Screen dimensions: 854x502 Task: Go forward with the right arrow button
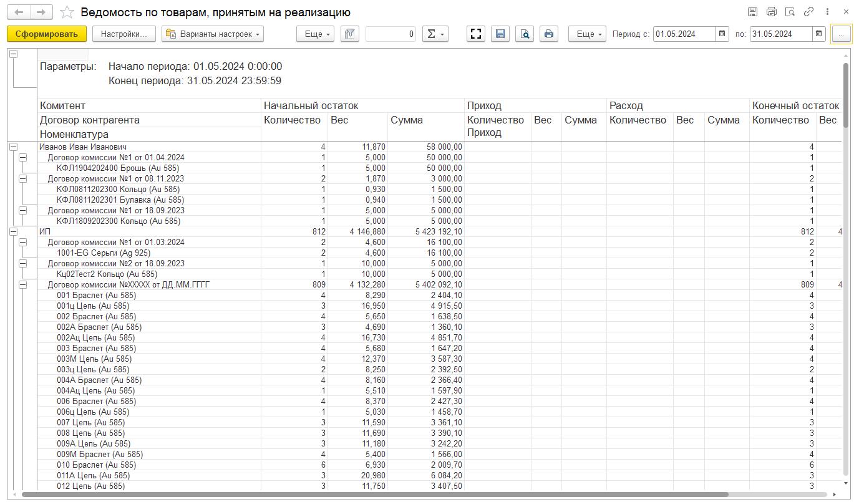[41, 12]
